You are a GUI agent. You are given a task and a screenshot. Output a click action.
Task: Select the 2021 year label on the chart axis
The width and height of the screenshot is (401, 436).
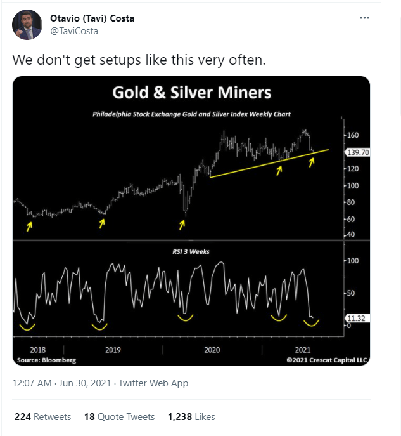coord(303,350)
